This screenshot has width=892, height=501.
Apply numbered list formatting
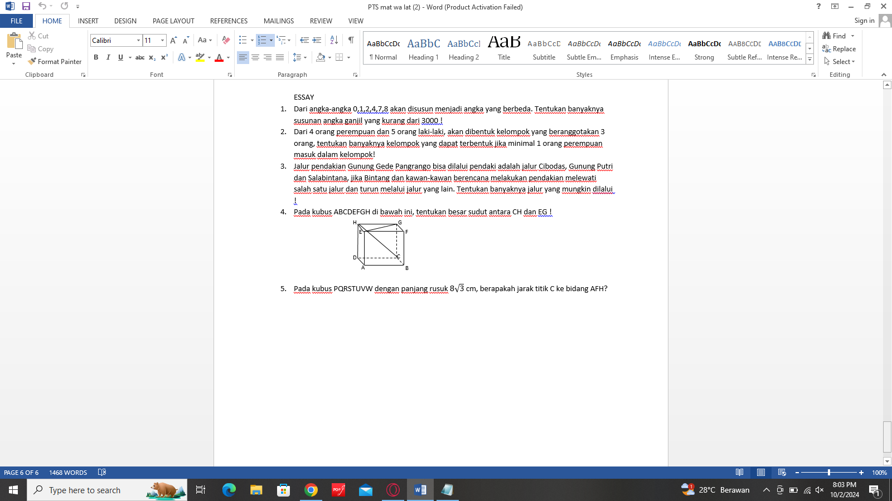click(x=262, y=40)
